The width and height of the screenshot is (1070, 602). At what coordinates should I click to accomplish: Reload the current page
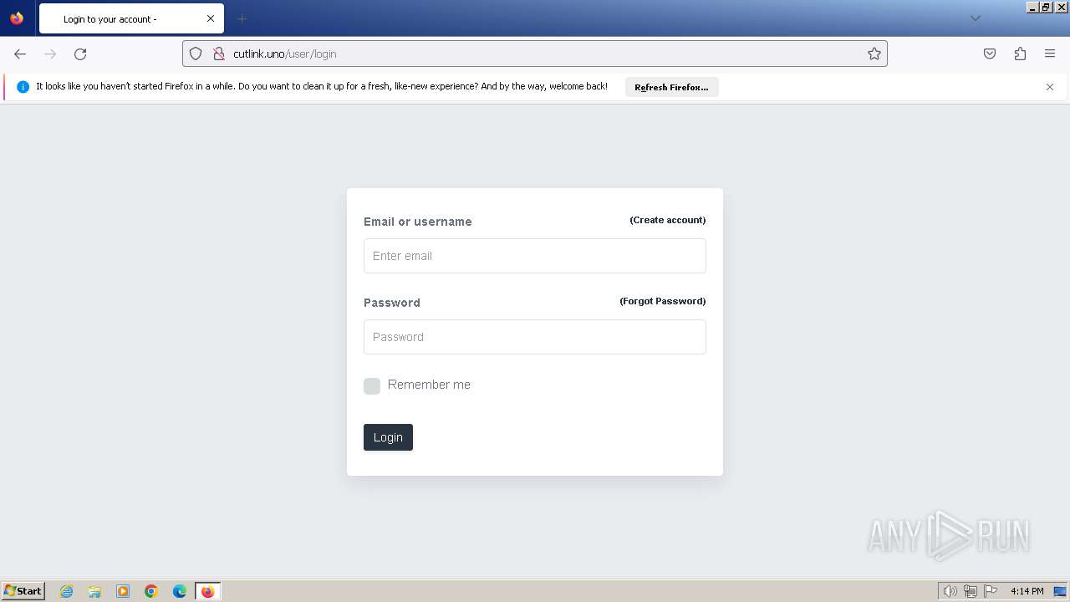80,54
